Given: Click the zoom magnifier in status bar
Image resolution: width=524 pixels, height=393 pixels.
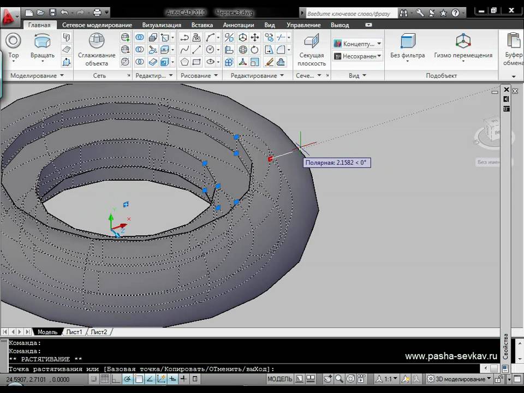Looking at the screenshot, I should pyautogui.click(x=339, y=379).
